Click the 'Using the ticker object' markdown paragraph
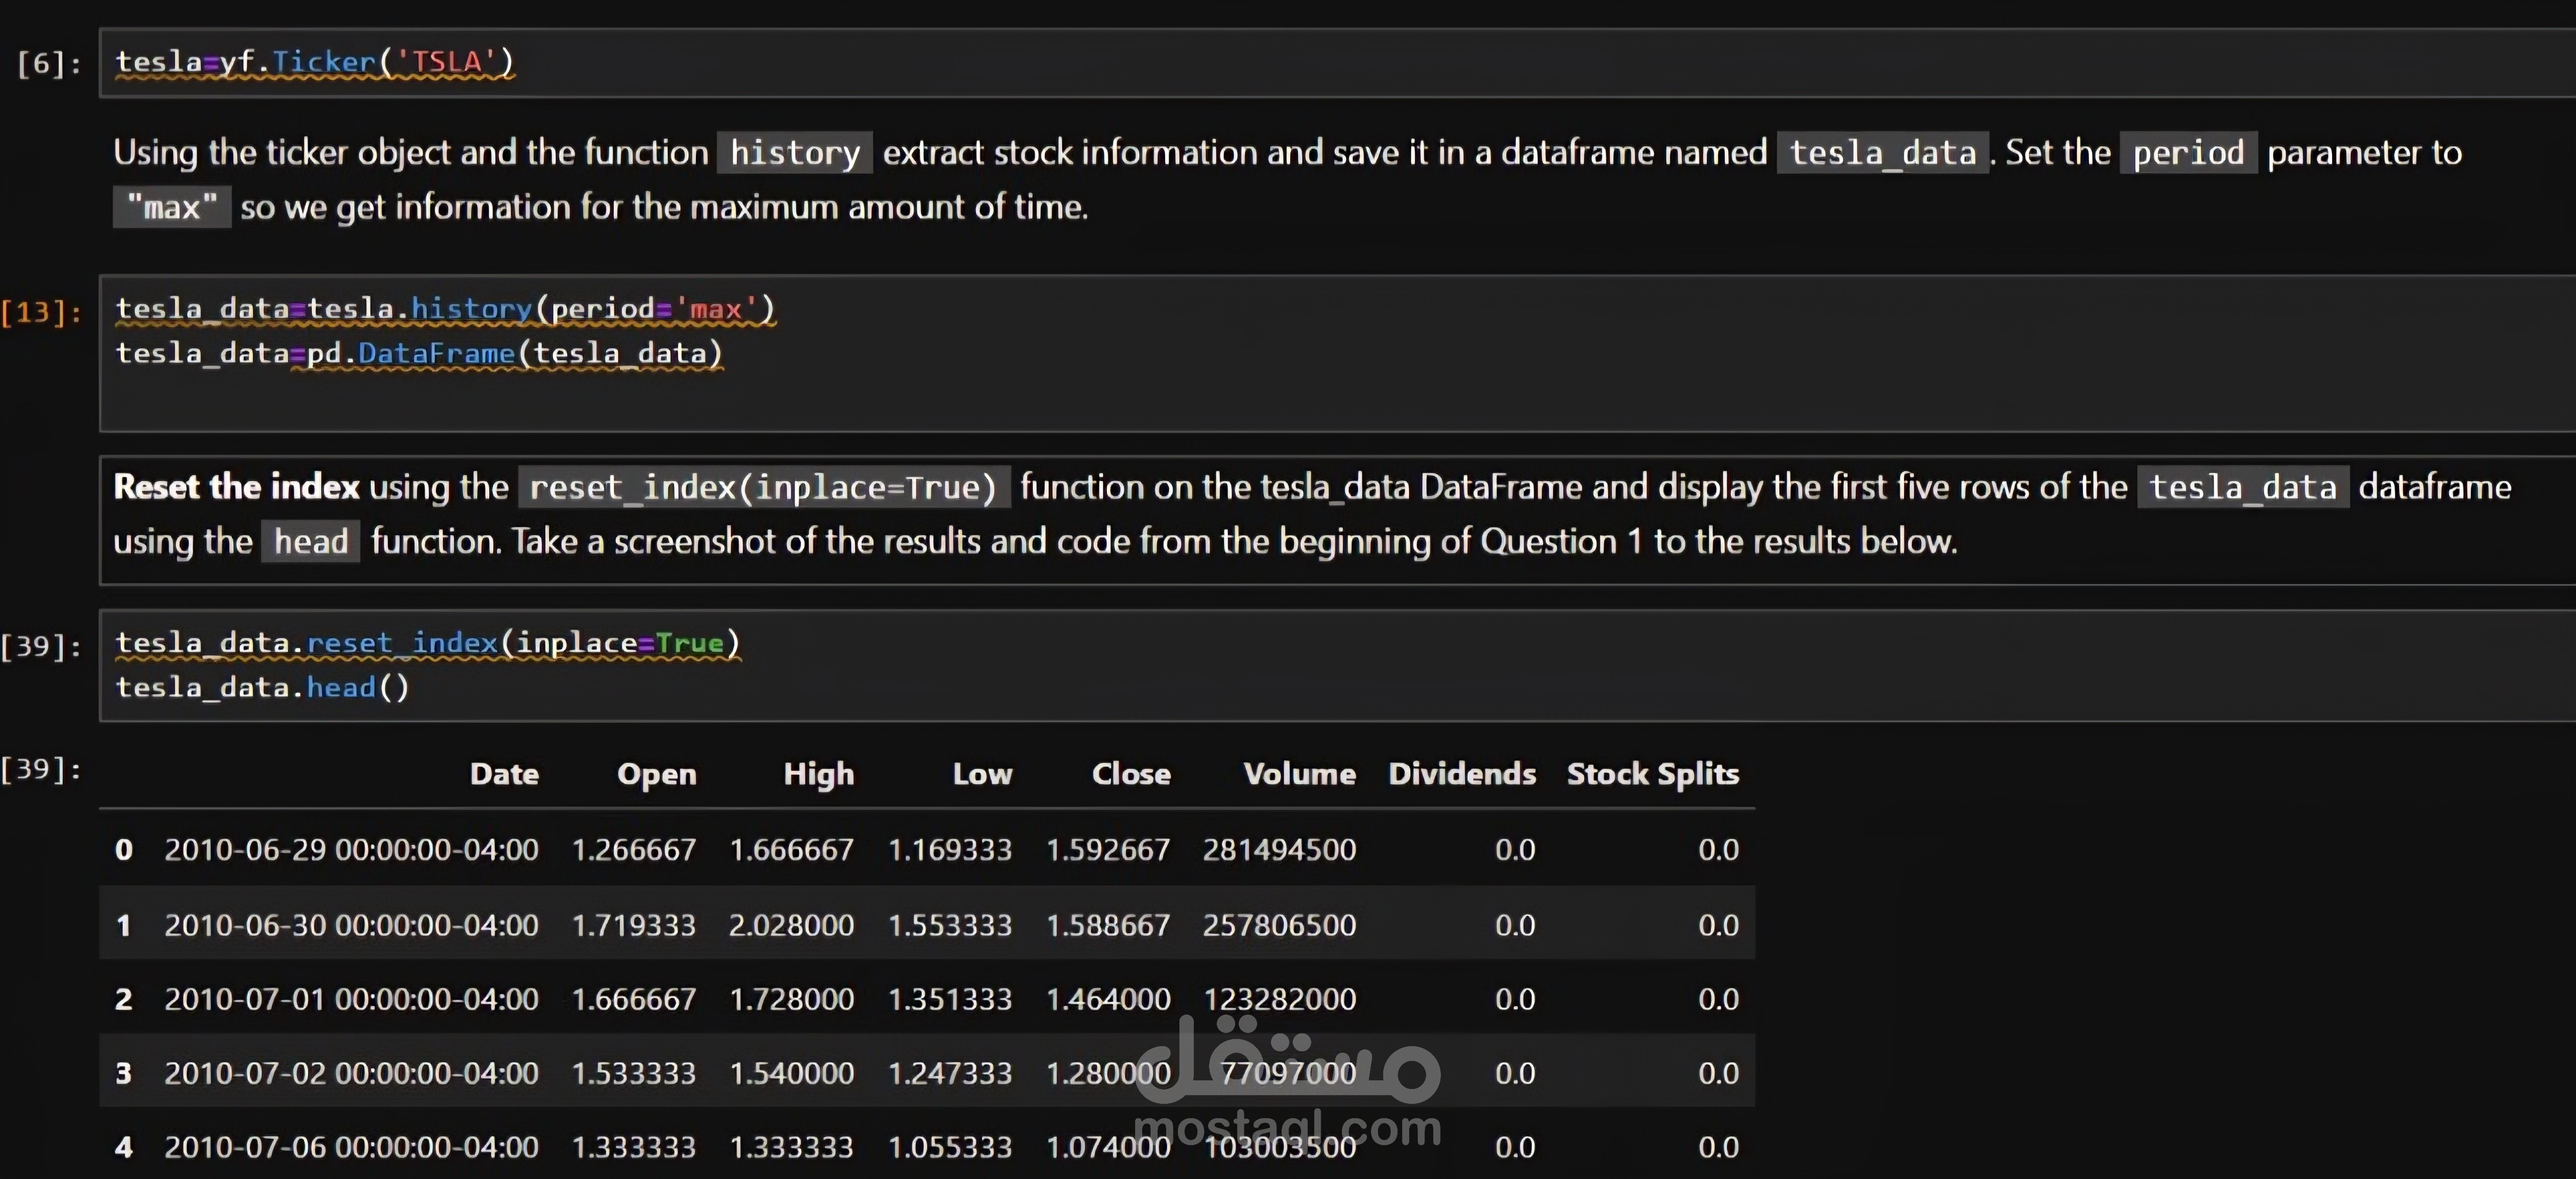 1287,180
